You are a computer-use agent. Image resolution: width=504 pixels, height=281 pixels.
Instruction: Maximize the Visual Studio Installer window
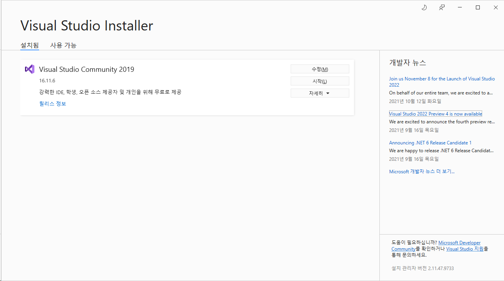point(478,7)
